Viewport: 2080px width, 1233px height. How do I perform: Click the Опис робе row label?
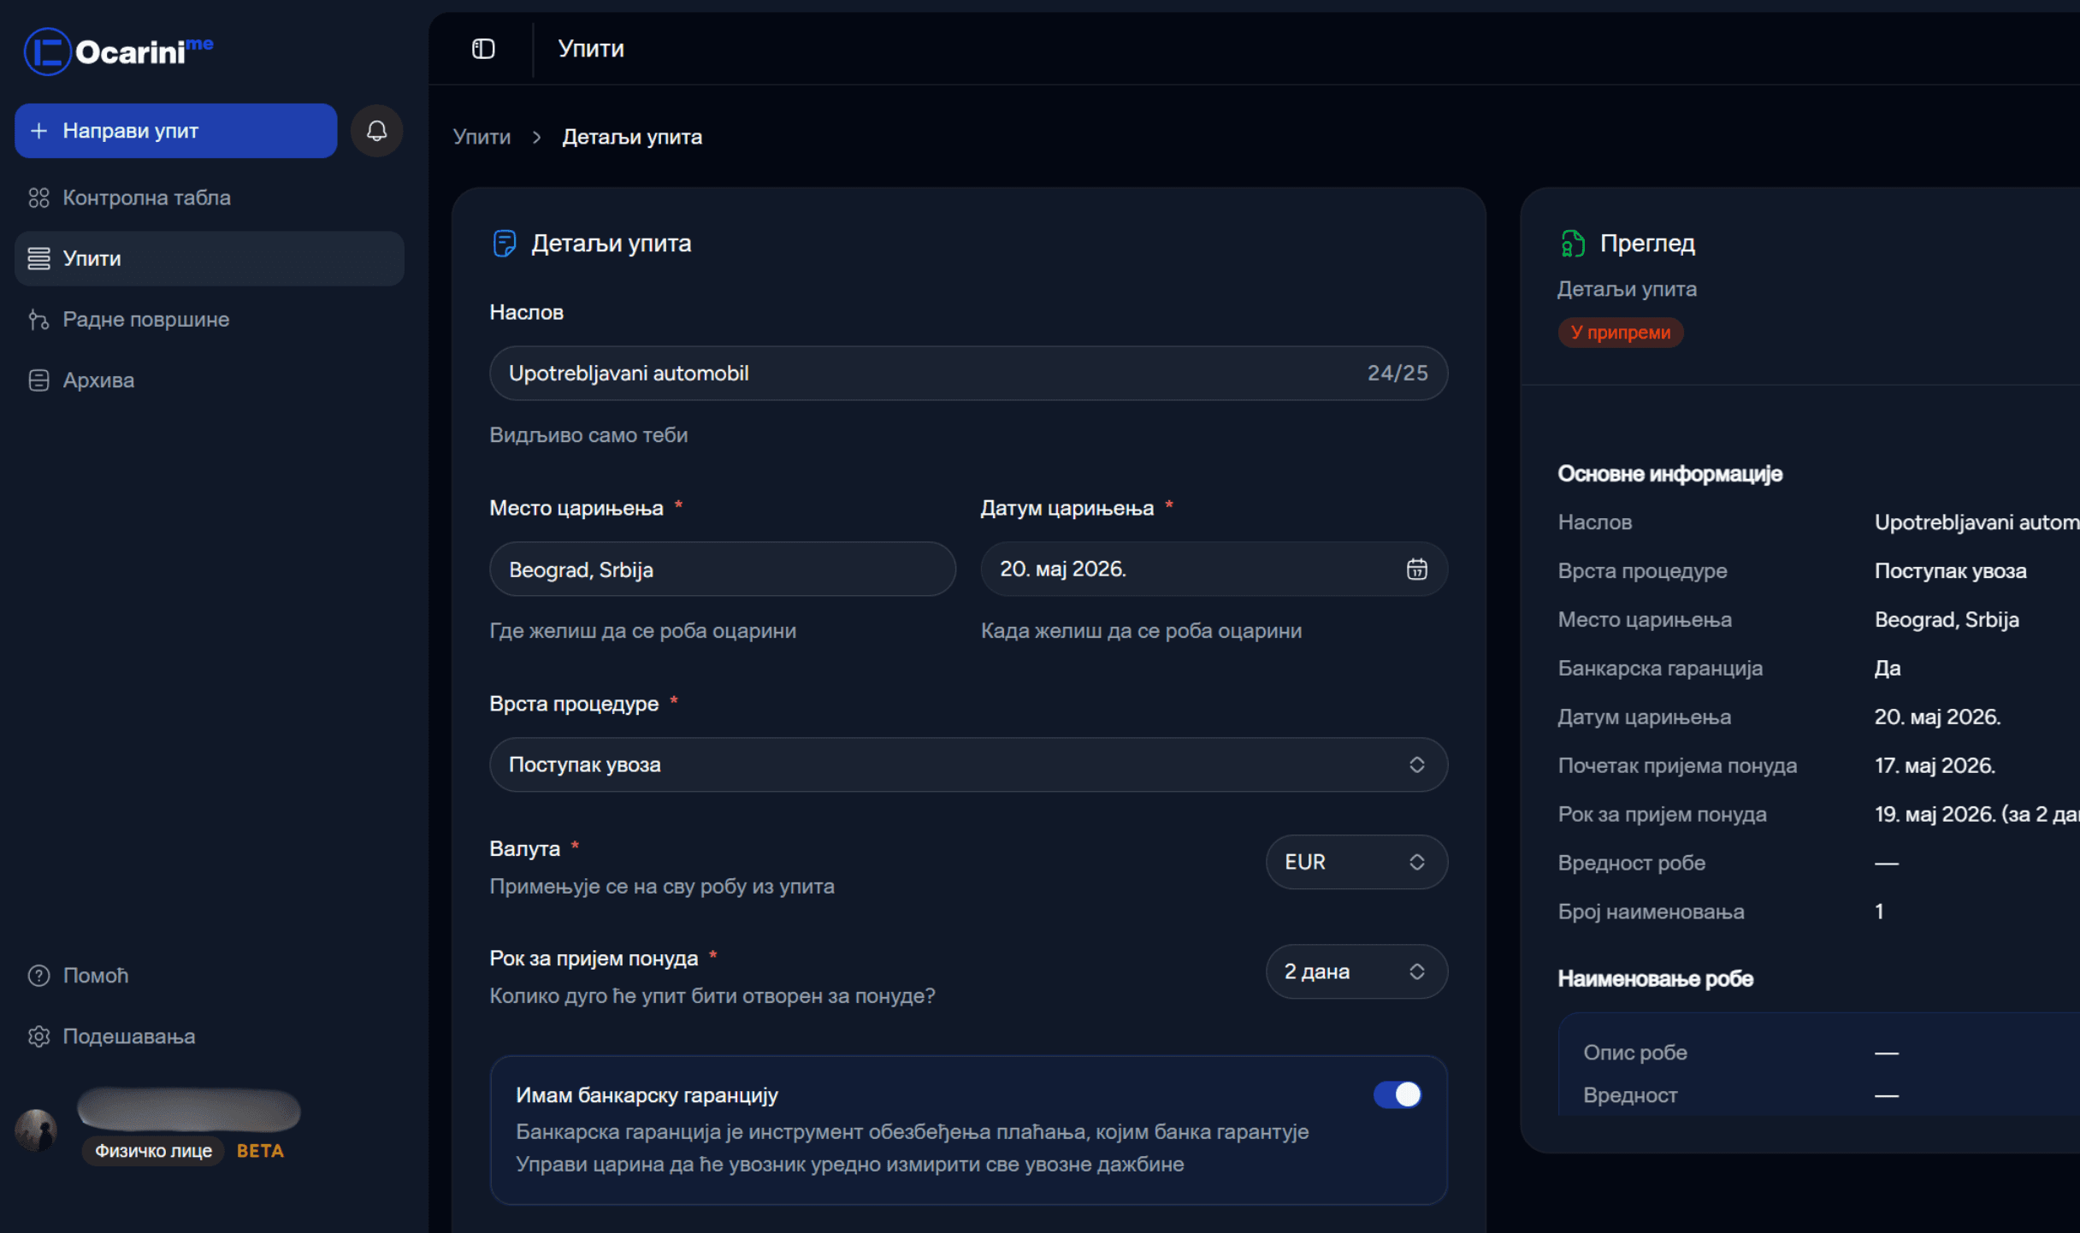1634,1053
